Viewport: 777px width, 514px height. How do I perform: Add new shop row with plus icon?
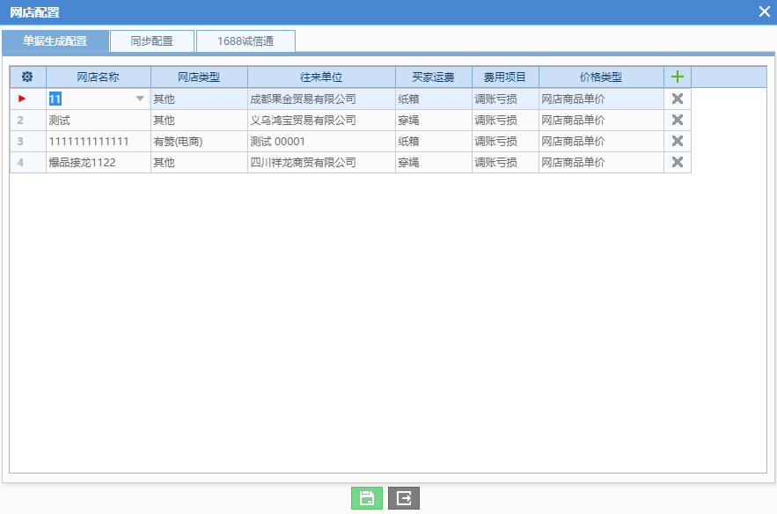[x=678, y=77]
